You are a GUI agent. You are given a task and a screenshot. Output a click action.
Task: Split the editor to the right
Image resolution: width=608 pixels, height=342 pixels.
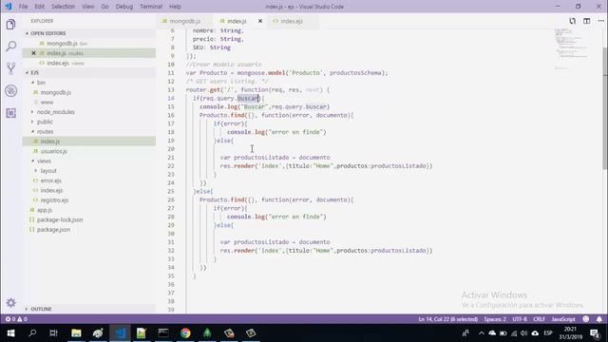coord(587,21)
